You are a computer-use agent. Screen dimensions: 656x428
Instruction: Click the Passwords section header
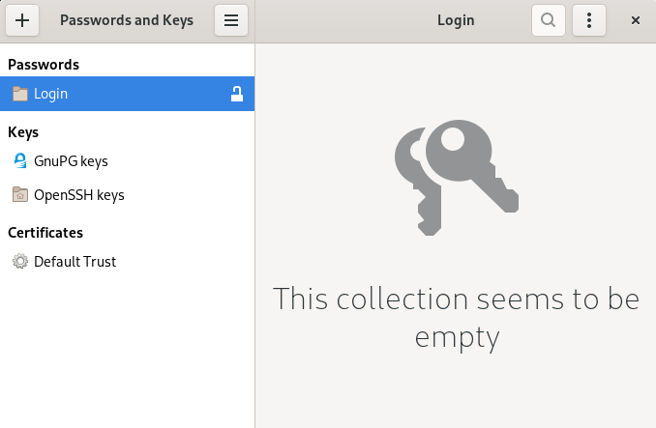click(x=44, y=65)
